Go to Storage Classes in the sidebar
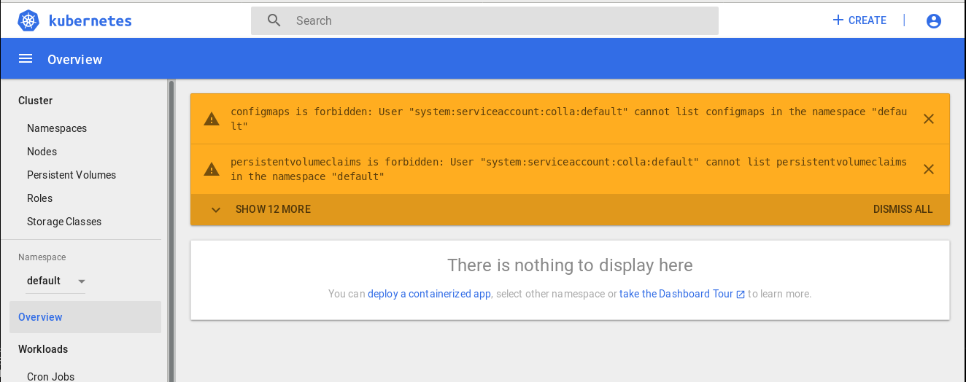This screenshot has width=966, height=382. point(64,222)
